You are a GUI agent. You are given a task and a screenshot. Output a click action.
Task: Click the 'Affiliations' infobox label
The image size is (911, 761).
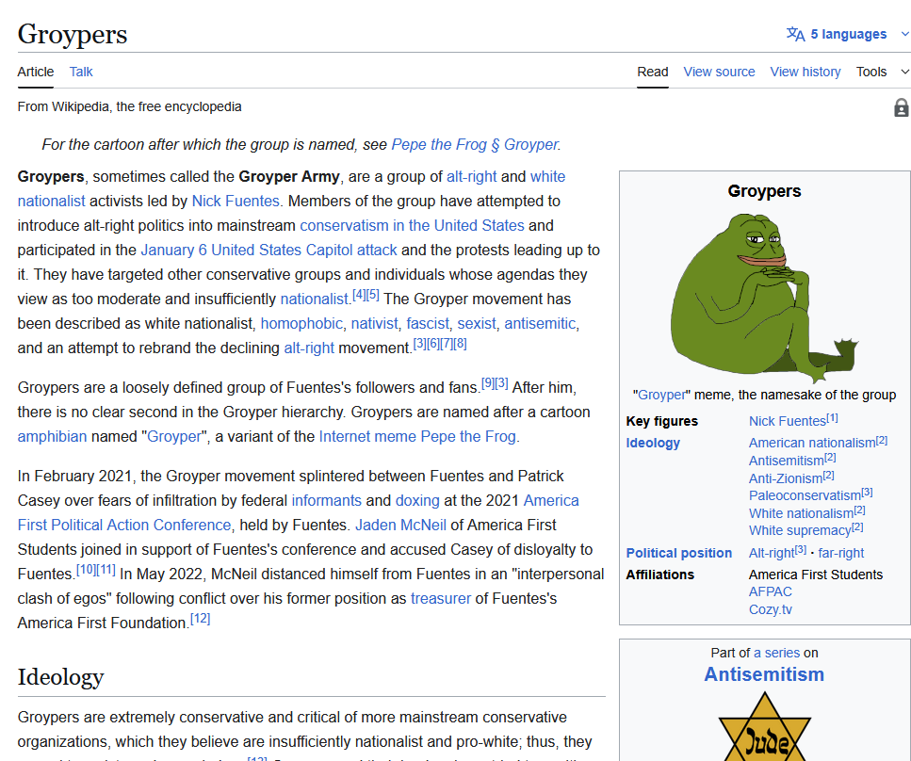point(660,575)
